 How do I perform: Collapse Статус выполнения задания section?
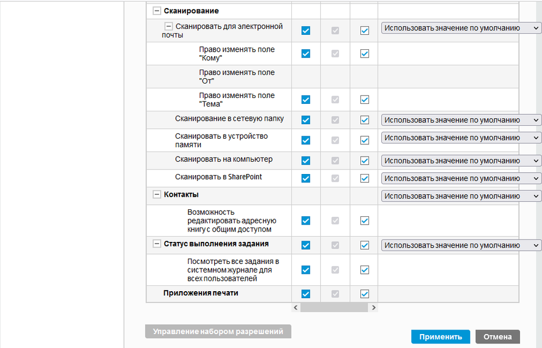coord(157,244)
